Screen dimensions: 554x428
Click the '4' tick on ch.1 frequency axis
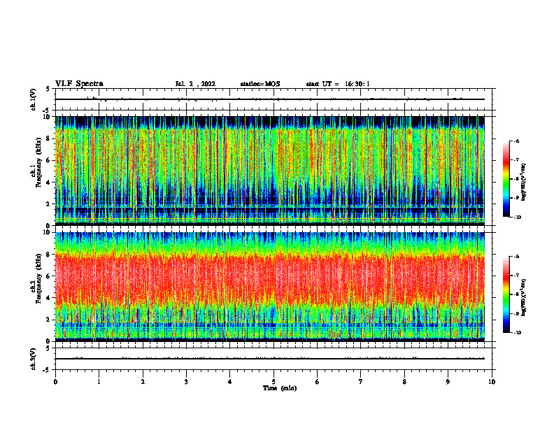pos(49,183)
